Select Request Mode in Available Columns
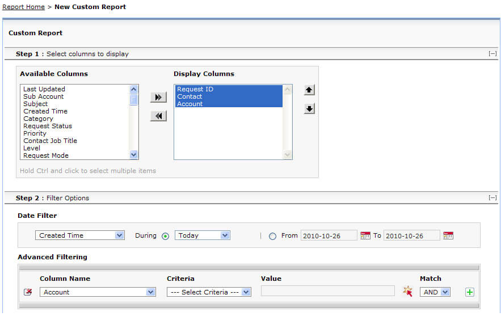The width and height of the screenshot is (501, 316). [x=46, y=155]
